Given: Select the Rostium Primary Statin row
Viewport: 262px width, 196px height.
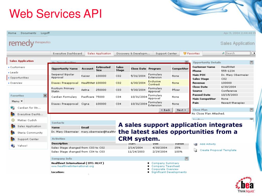Looking at the screenshot, I should pyautogui.click(x=120, y=90).
